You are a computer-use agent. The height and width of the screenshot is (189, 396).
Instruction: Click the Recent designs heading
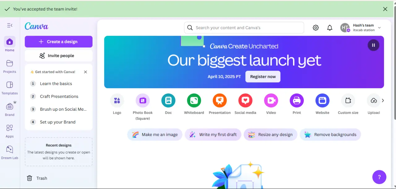[58, 145]
